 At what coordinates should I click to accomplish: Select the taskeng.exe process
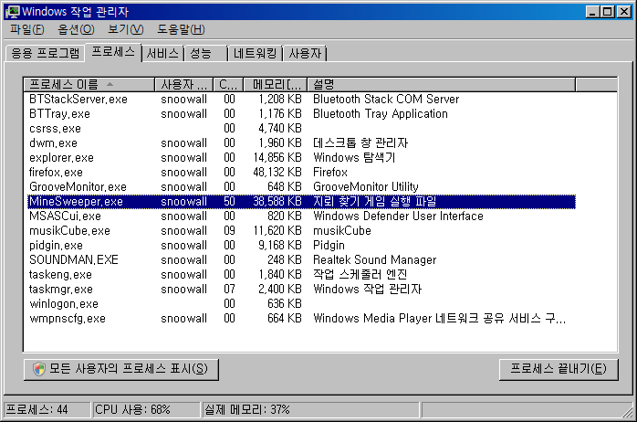pos(301,274)
